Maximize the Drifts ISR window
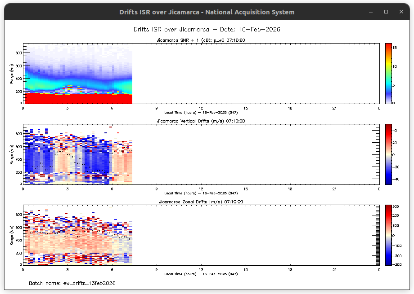The image size is (414, 294). click(386, 12)
